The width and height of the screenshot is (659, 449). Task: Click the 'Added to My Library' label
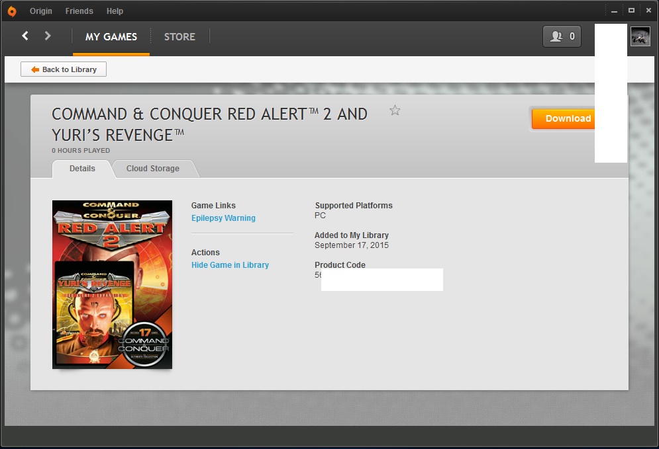[x=351, y=235]
